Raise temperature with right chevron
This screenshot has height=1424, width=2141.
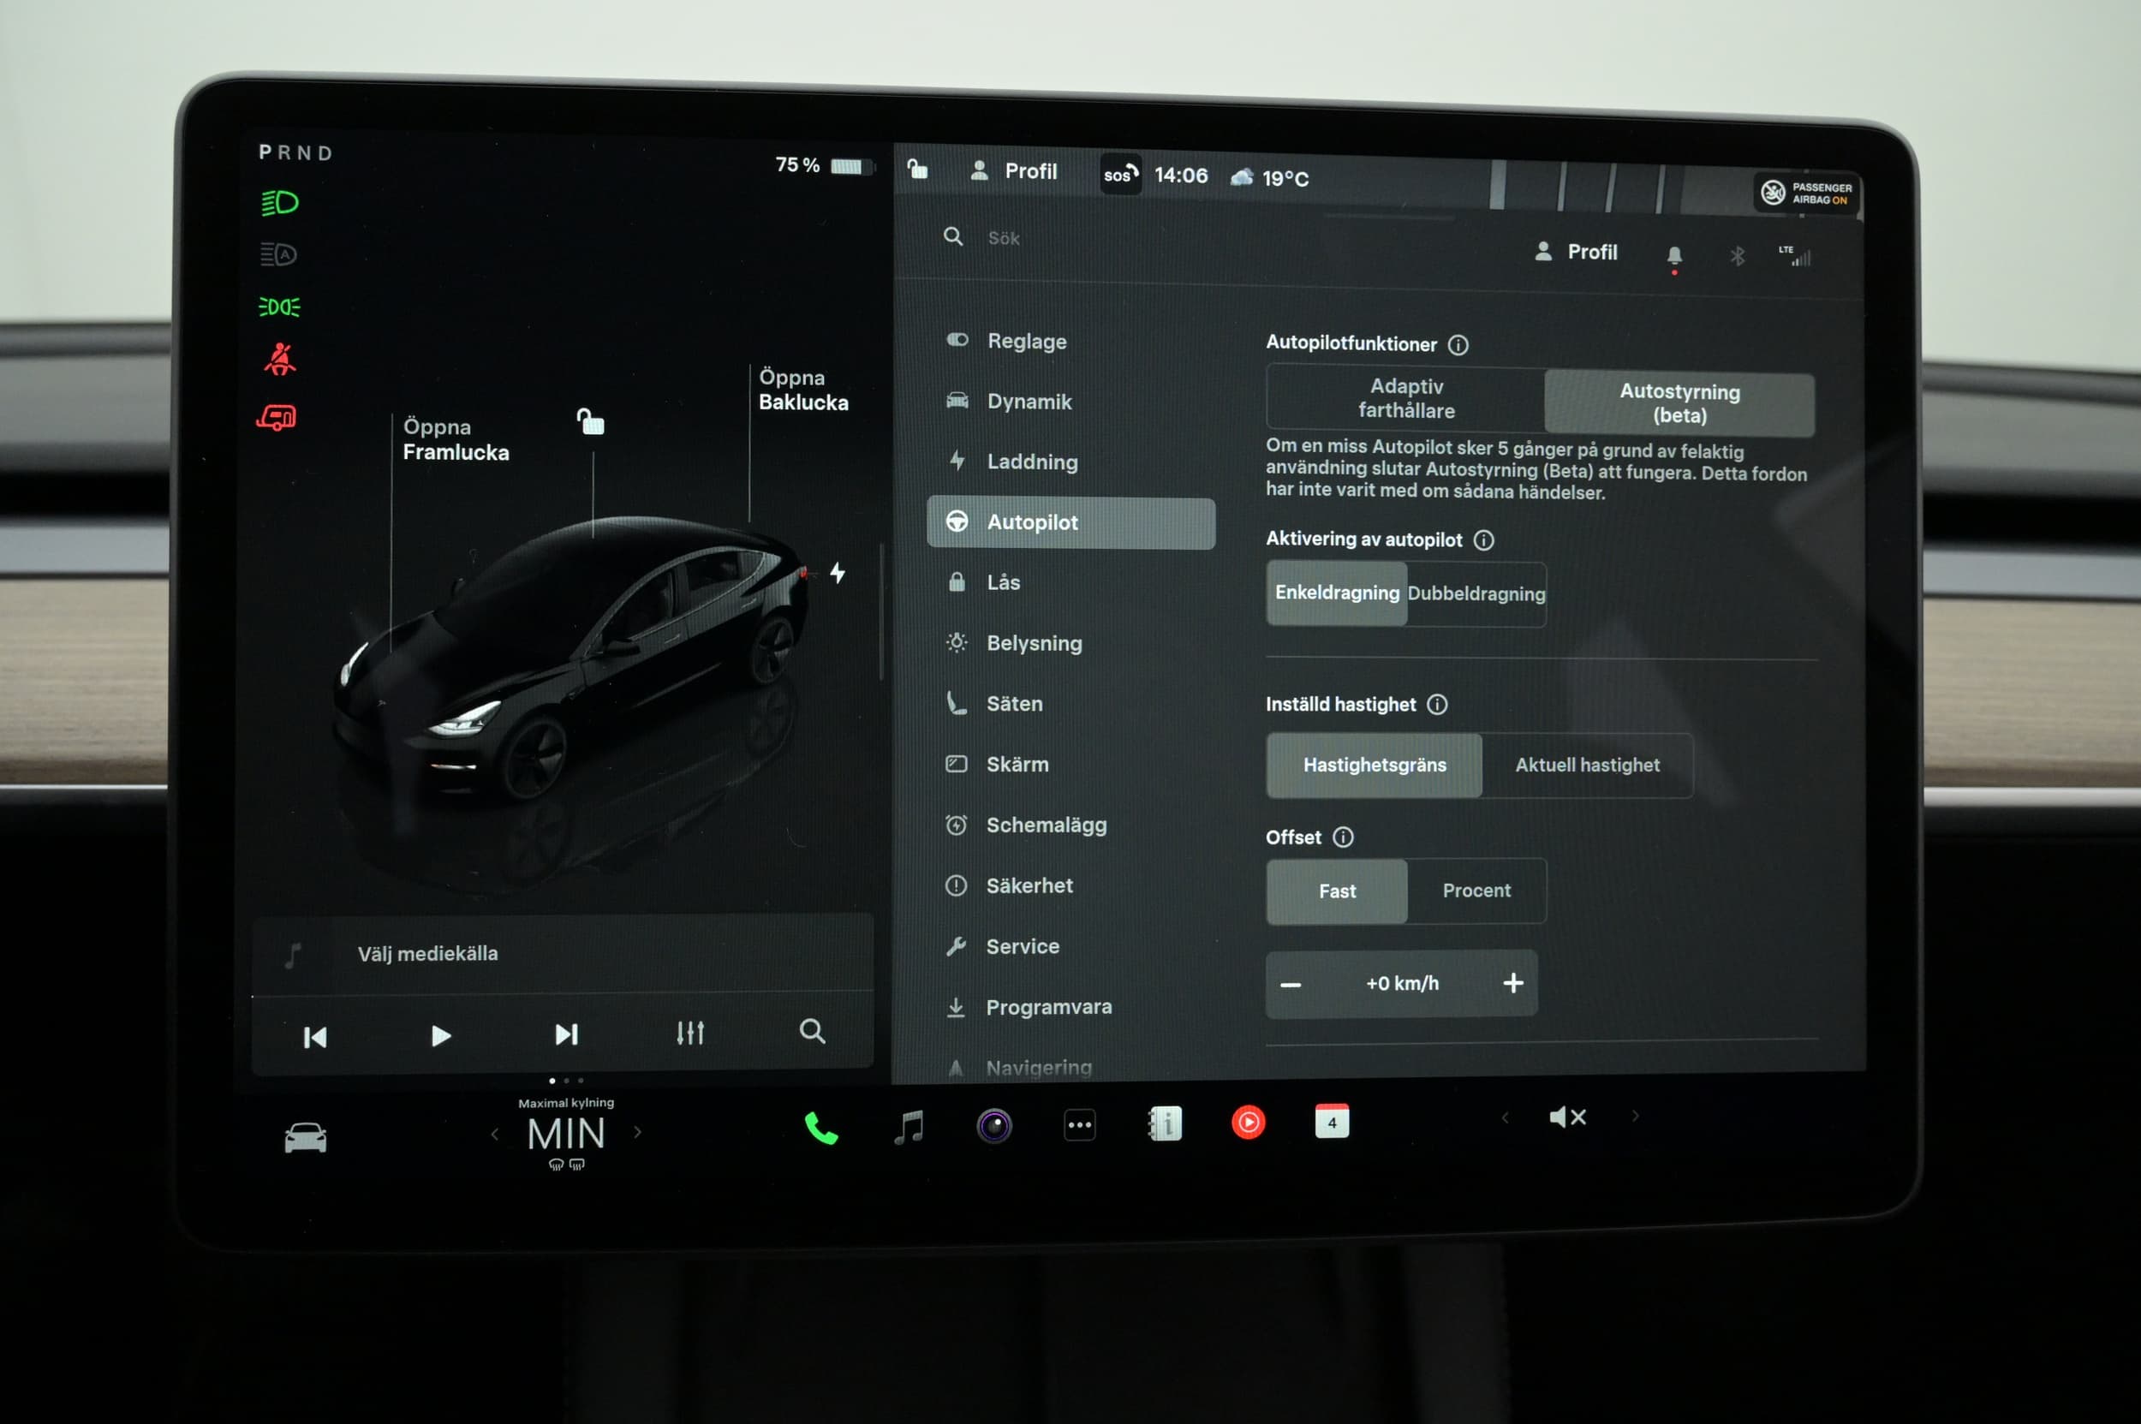click(638, 1133)
